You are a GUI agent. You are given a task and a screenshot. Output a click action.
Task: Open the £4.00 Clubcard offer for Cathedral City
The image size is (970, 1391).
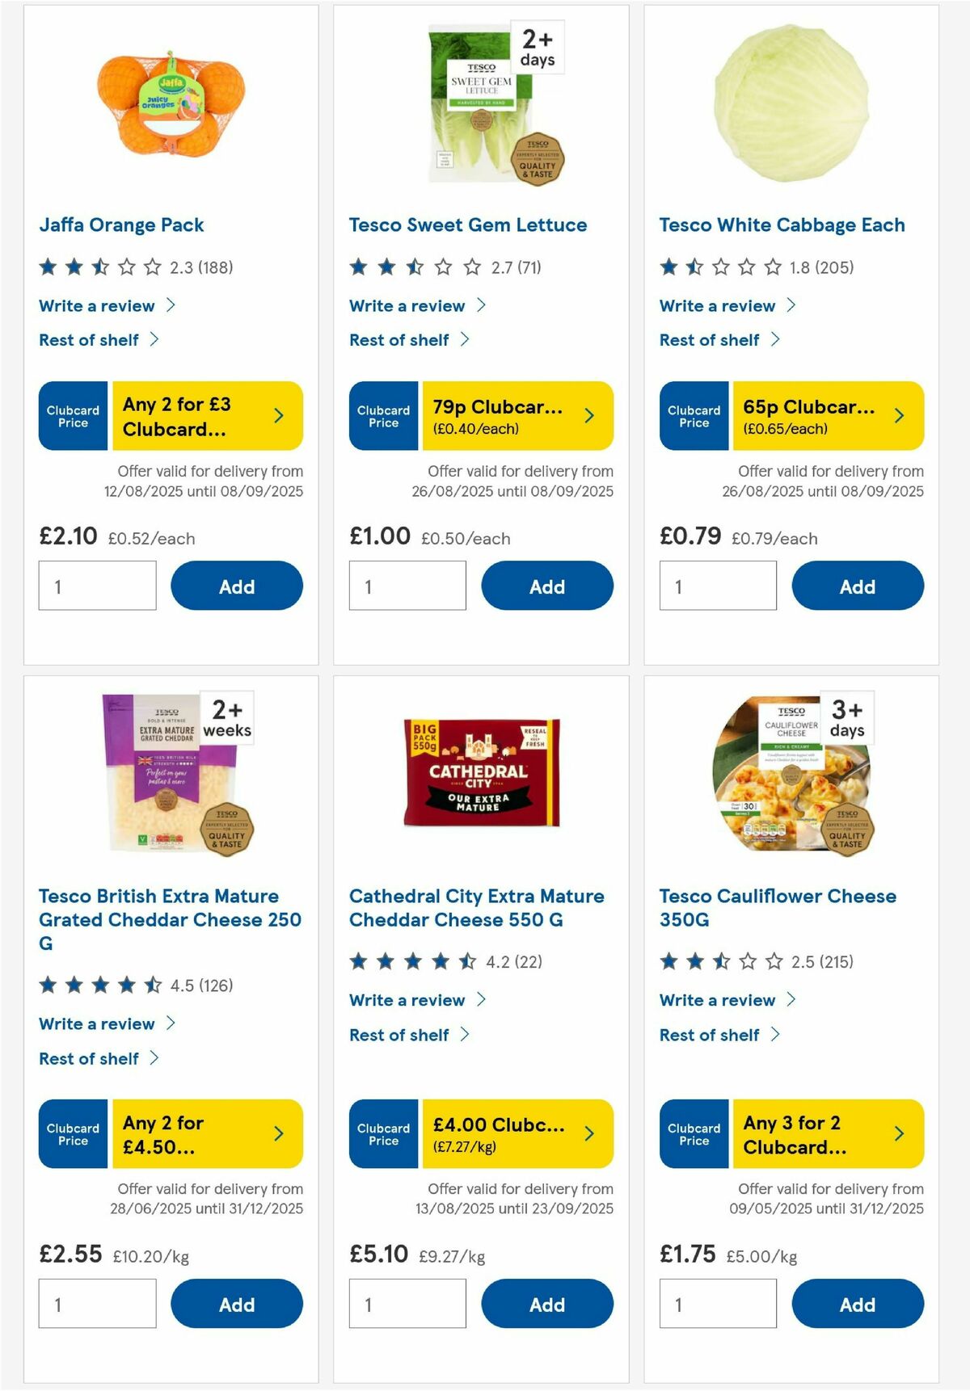[x=518, y=1134]
